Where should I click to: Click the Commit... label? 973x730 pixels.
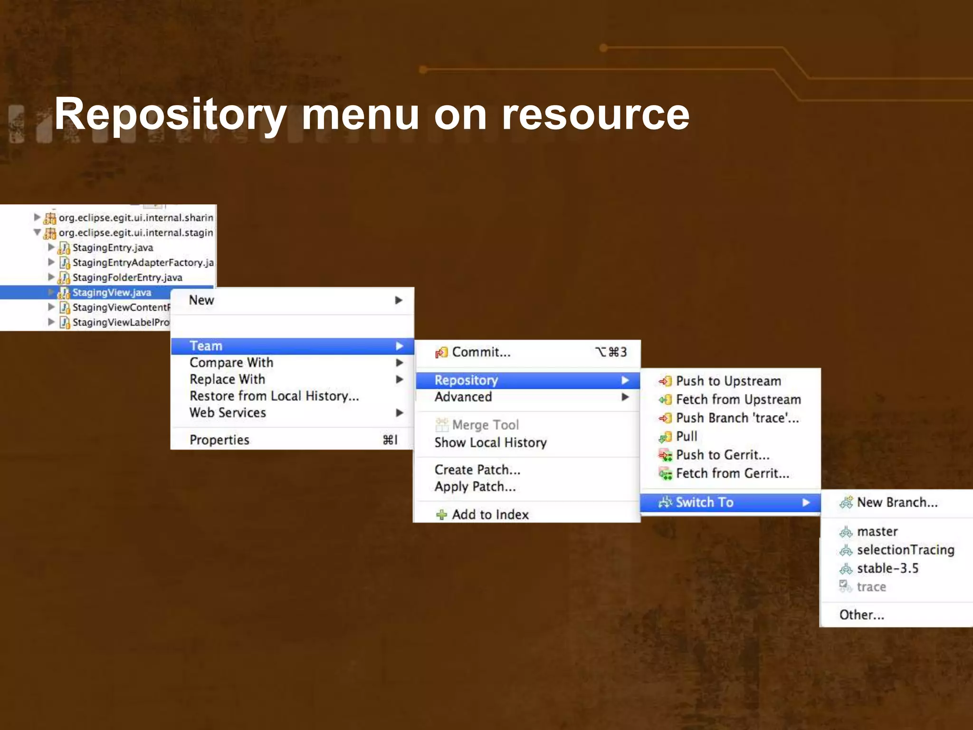(481, 352)
